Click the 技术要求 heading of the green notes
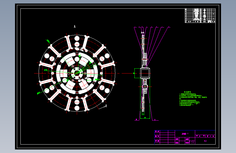The width and height of the screenshot is (236, 153). pos(187,92)
